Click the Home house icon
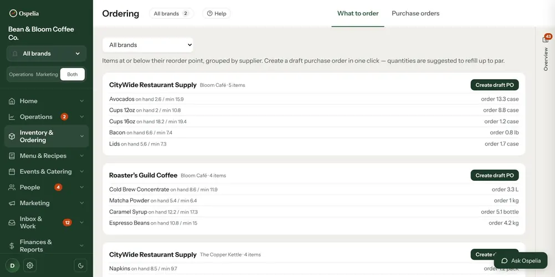Viewport: 555px width, 277px height. pos(12,101)
